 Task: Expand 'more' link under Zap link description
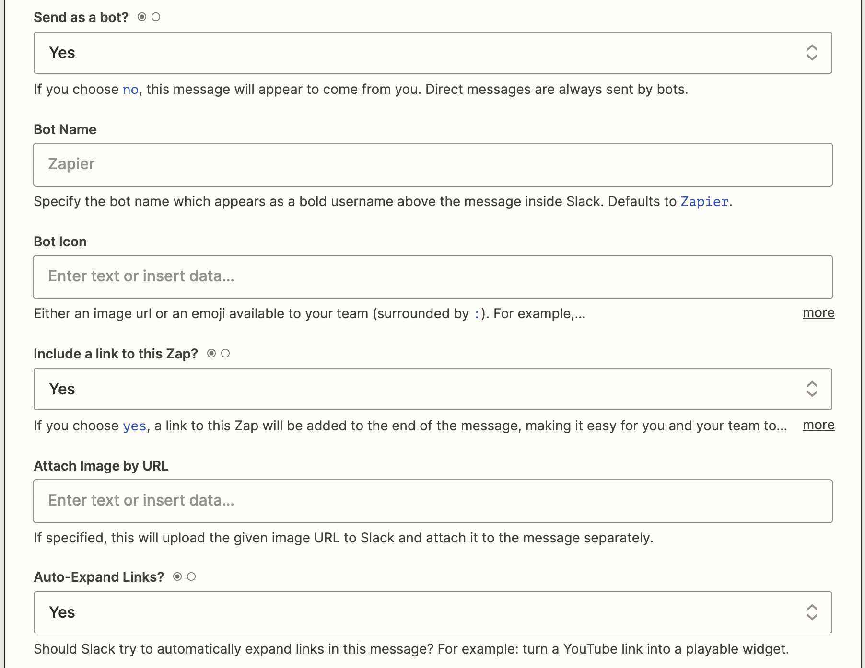pyautogui.click(x=818, y=425)
